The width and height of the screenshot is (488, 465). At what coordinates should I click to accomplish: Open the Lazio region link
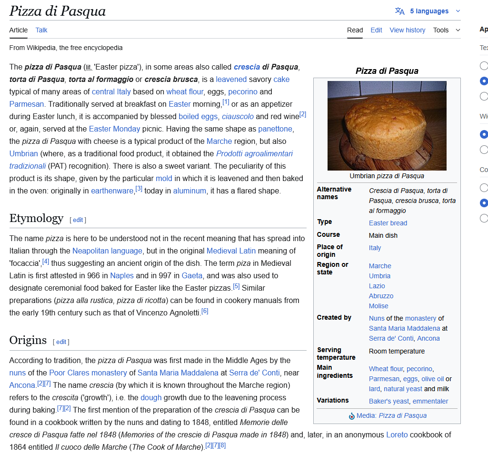click(377, 286)
